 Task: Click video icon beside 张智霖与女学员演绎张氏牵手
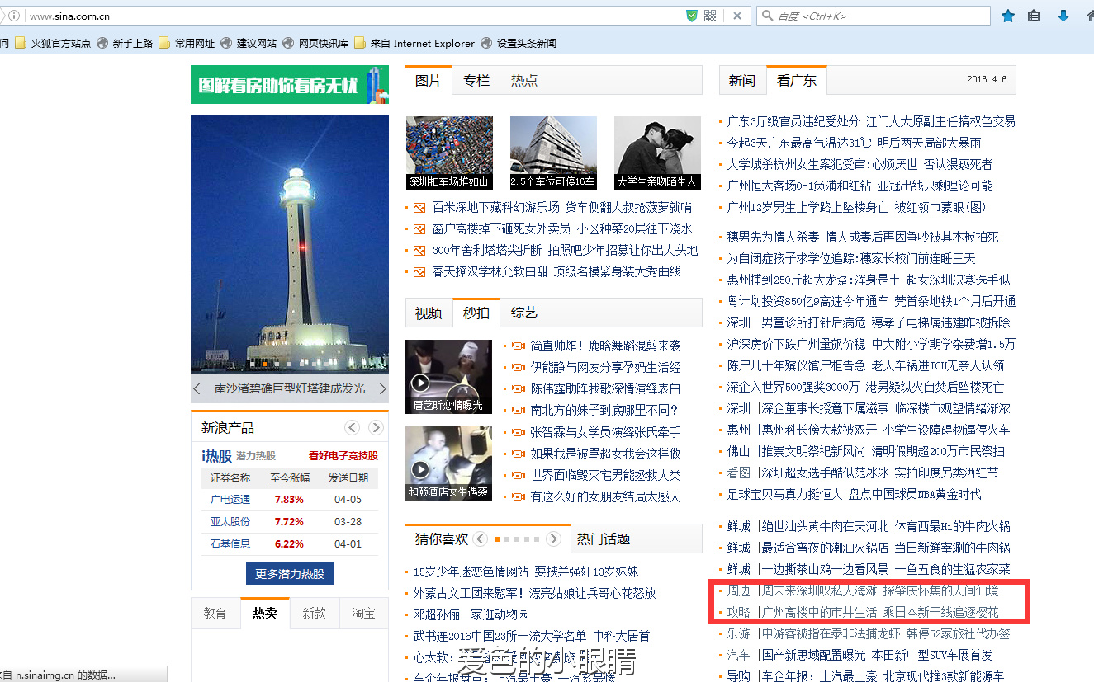click(519, 432)
